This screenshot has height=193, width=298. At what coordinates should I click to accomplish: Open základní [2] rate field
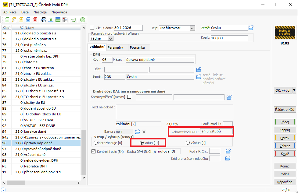click(138, 124)
